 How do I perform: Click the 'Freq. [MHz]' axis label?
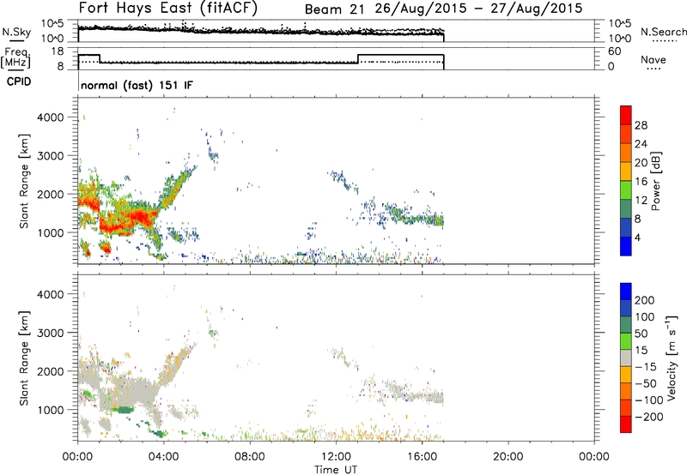point(15,57)
